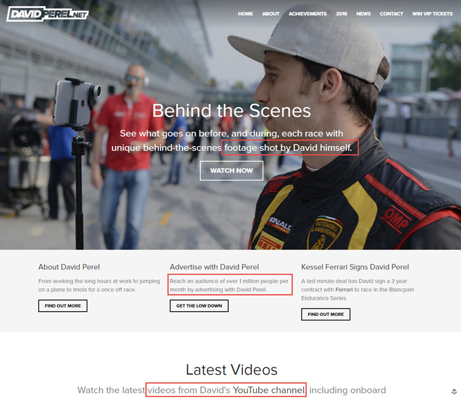The width and height of the screenshot is (461, 399).
Task: Click Find Out More under About David Perel
Action: click(x=63, y=306)
